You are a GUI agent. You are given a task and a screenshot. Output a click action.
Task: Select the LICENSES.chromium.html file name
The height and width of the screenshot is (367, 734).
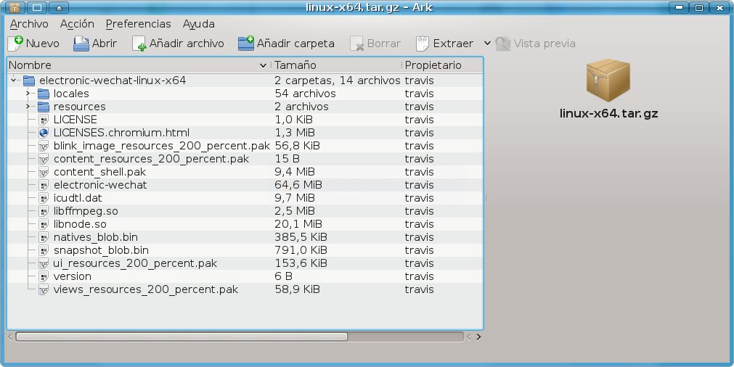122,133
